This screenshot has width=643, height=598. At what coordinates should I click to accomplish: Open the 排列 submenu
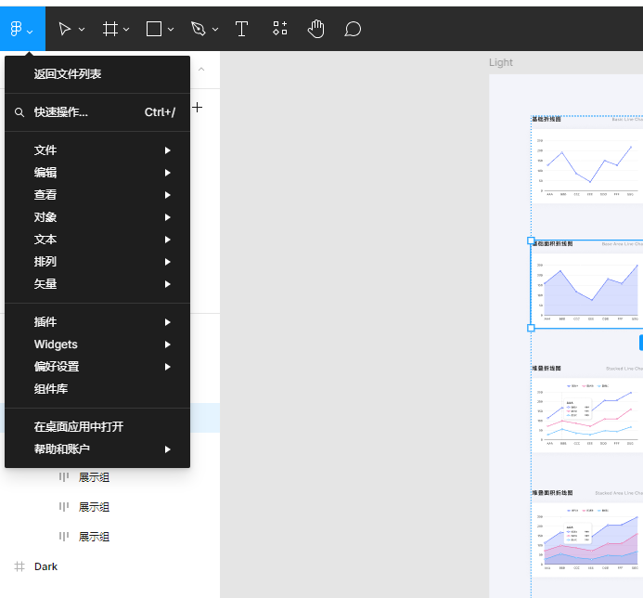(x=97, y=262)
